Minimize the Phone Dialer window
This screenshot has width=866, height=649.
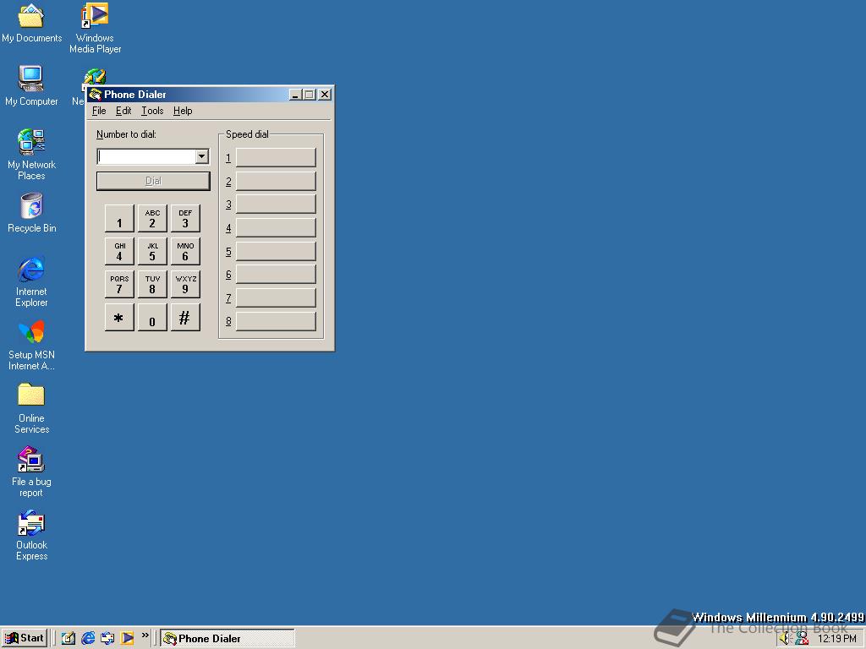click(x=295, y=95)
